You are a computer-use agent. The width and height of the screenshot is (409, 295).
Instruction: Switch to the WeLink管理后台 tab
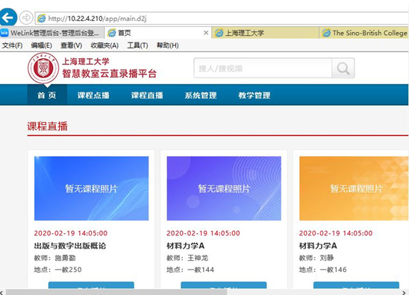[51, 33]
